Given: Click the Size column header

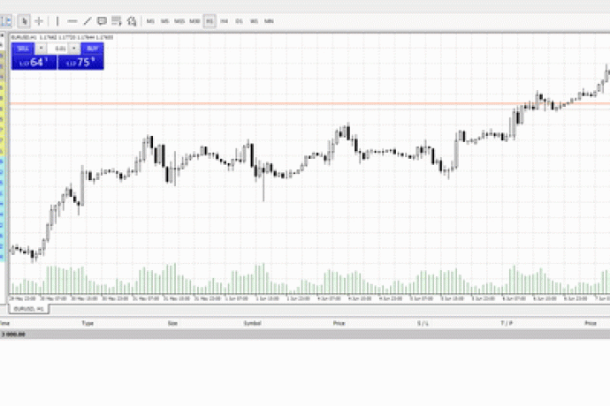Looking at the screenshot, I should pyautogui.click(x=172, y=323).
